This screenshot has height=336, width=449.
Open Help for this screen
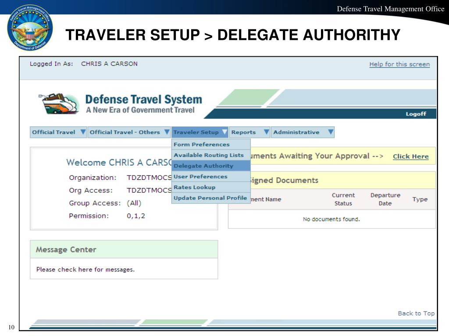399,64
